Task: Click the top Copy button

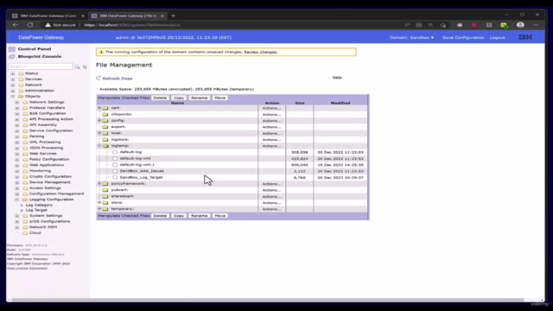Action: tap(179, 98)
